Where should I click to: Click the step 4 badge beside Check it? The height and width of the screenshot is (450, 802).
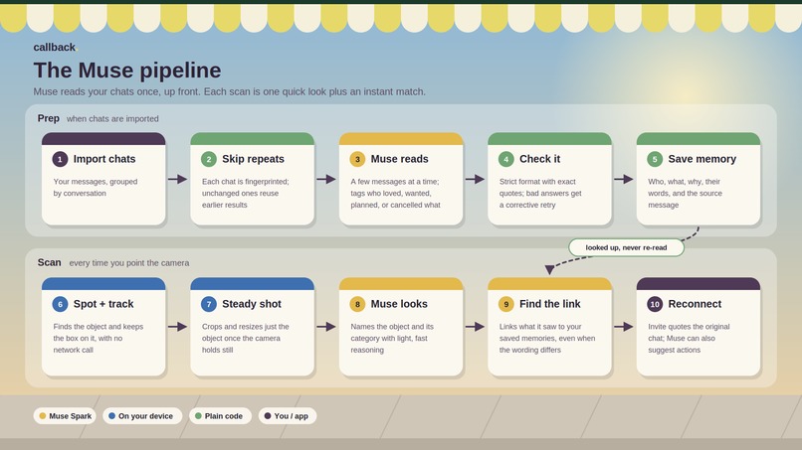pos(506,159)
